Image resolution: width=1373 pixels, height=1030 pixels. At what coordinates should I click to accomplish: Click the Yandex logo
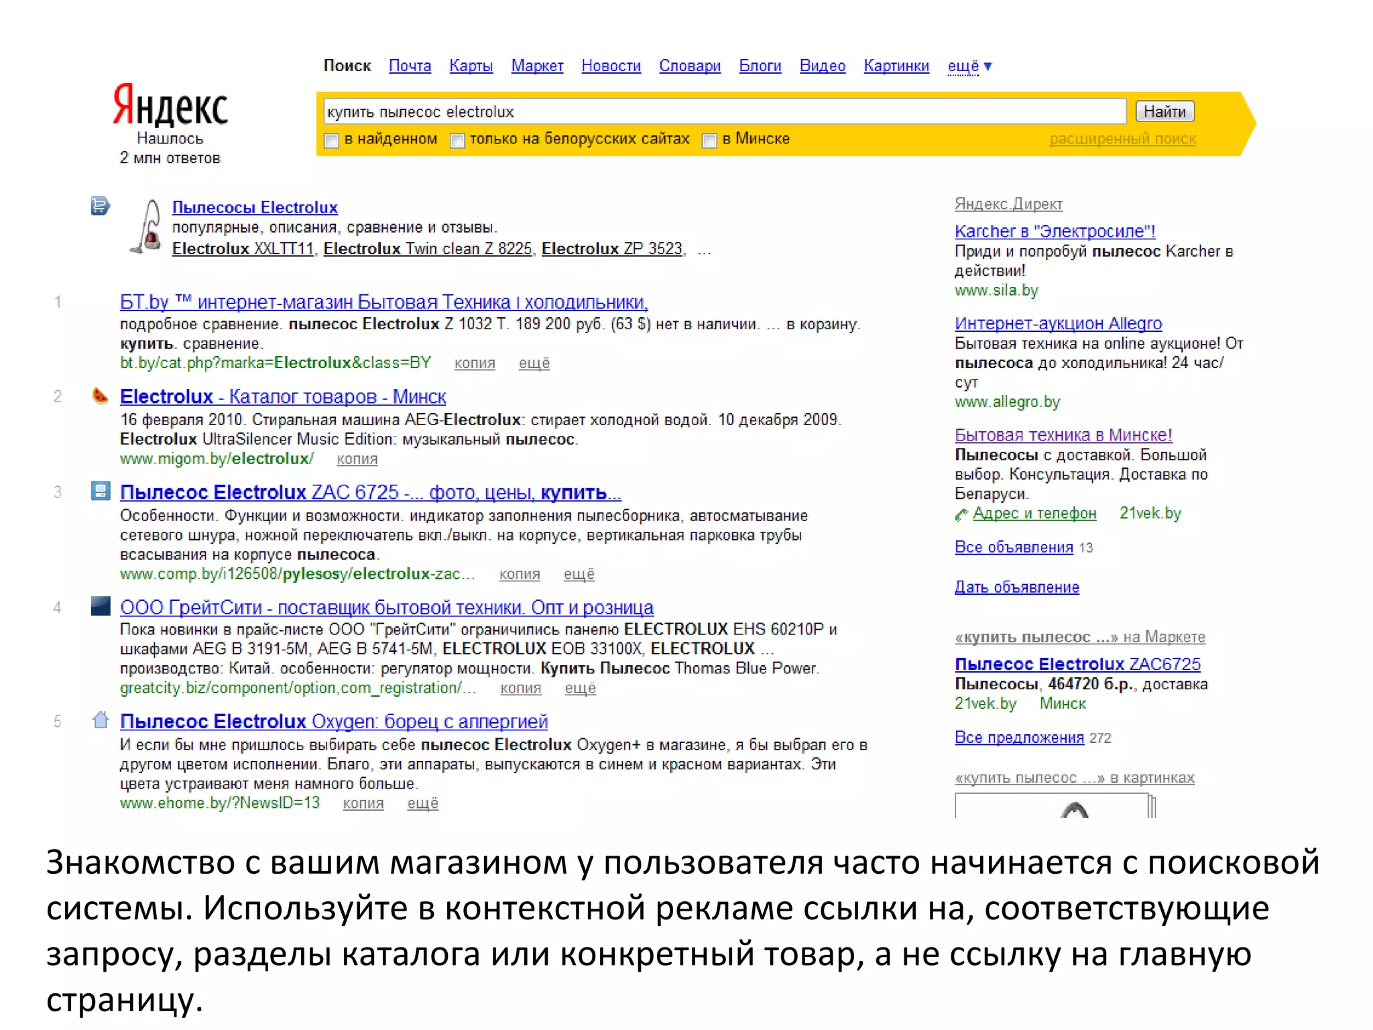point(170,105)
